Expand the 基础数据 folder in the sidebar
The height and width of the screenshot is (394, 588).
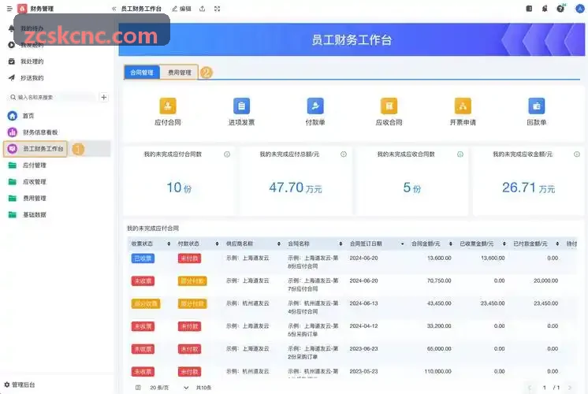(34, 215)
